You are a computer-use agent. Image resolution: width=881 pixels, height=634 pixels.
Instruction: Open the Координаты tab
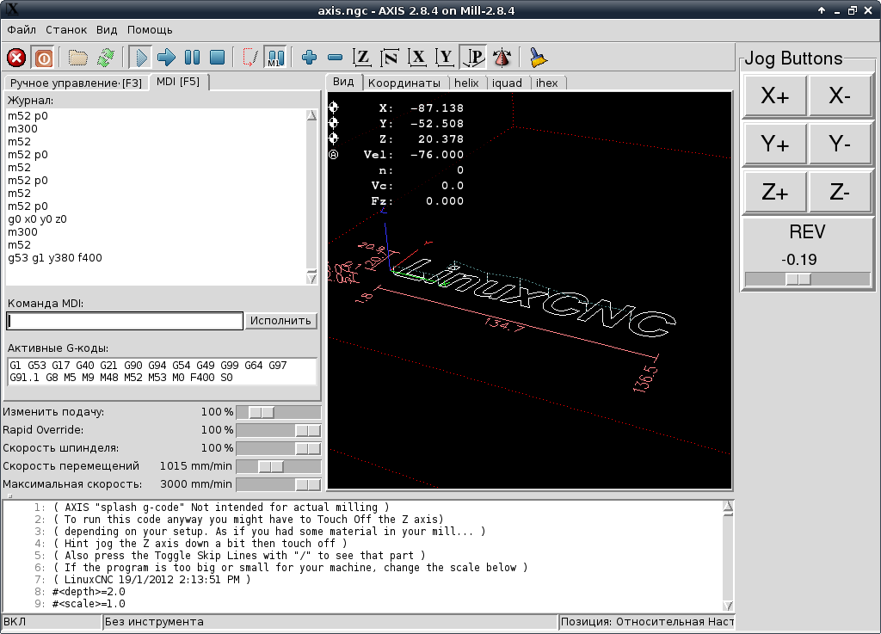[x=404, y=83]
